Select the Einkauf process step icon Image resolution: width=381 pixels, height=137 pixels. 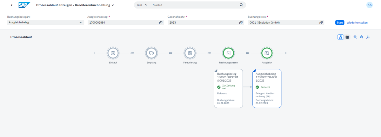[x=113, y=53]
